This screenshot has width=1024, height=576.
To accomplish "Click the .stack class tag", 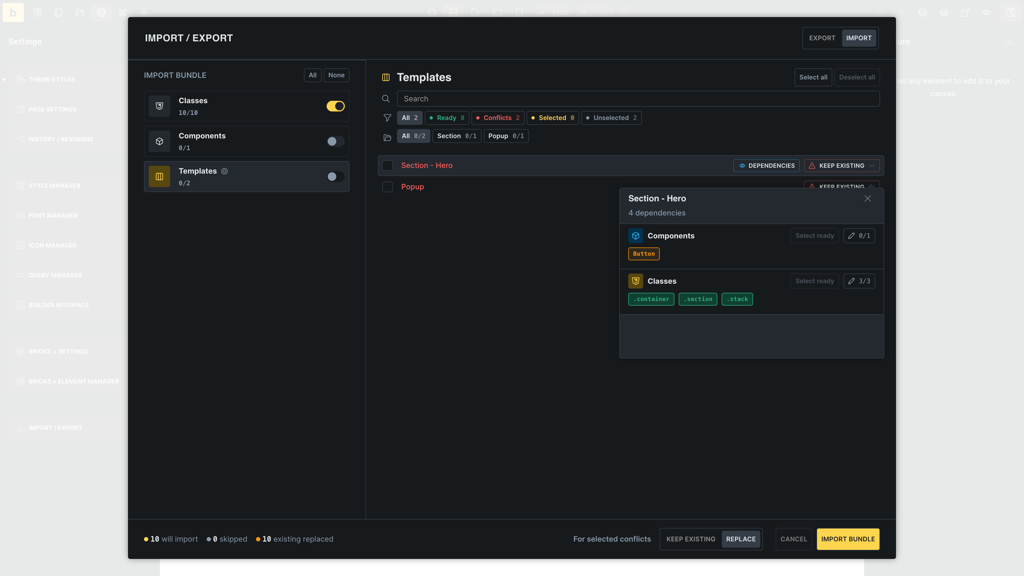I will click(x=737, y=299).
